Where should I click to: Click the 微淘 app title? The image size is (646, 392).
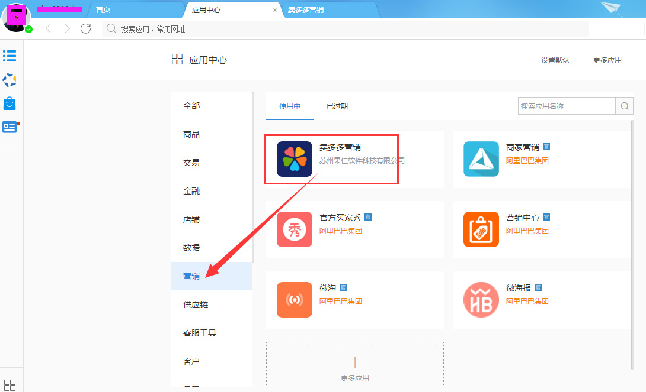[x=328, y=288]
